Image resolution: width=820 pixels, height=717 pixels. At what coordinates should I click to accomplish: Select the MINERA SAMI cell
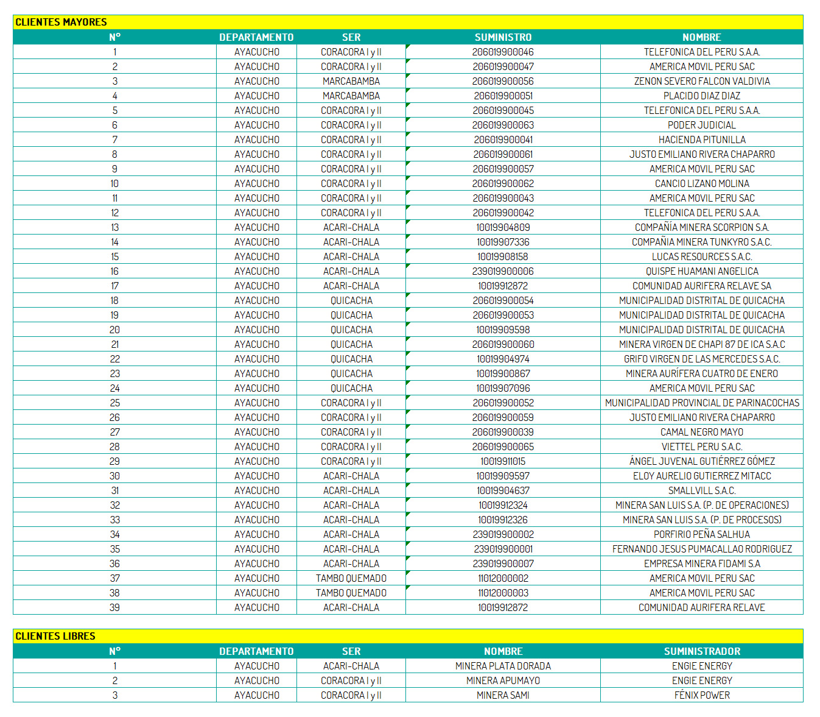tap(503, 695)
